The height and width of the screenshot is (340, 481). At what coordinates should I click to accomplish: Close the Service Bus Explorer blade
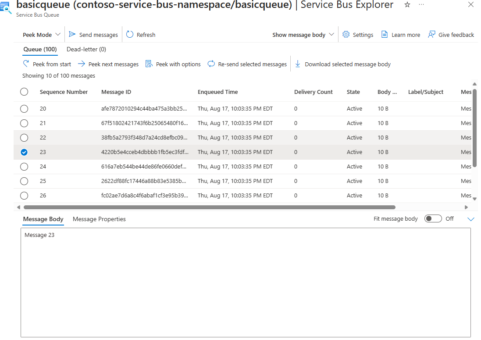(470, 4)
